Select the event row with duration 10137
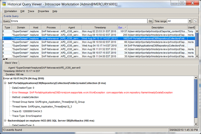The height and width of the screenshot is (134, 201). 100,31
